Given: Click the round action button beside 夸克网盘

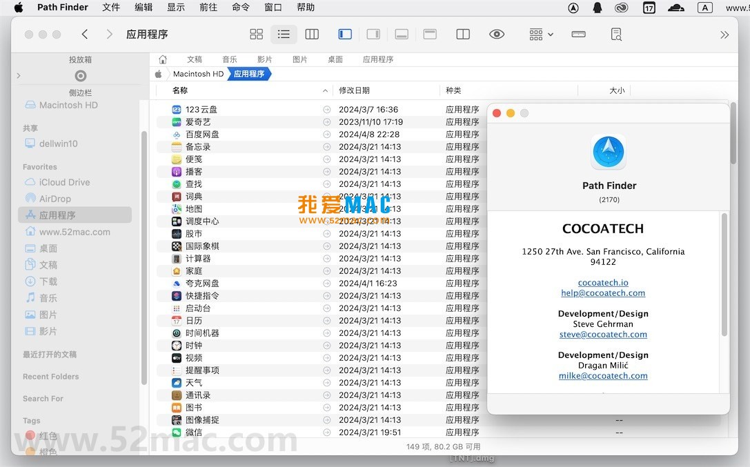Looking at the screenshot, I should point(326,284).
